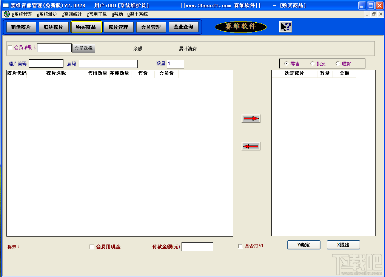Image resolution: width=385 pixels, height=277 pixels.
Task: Click the 提示: label
Action: coord(13,247)
